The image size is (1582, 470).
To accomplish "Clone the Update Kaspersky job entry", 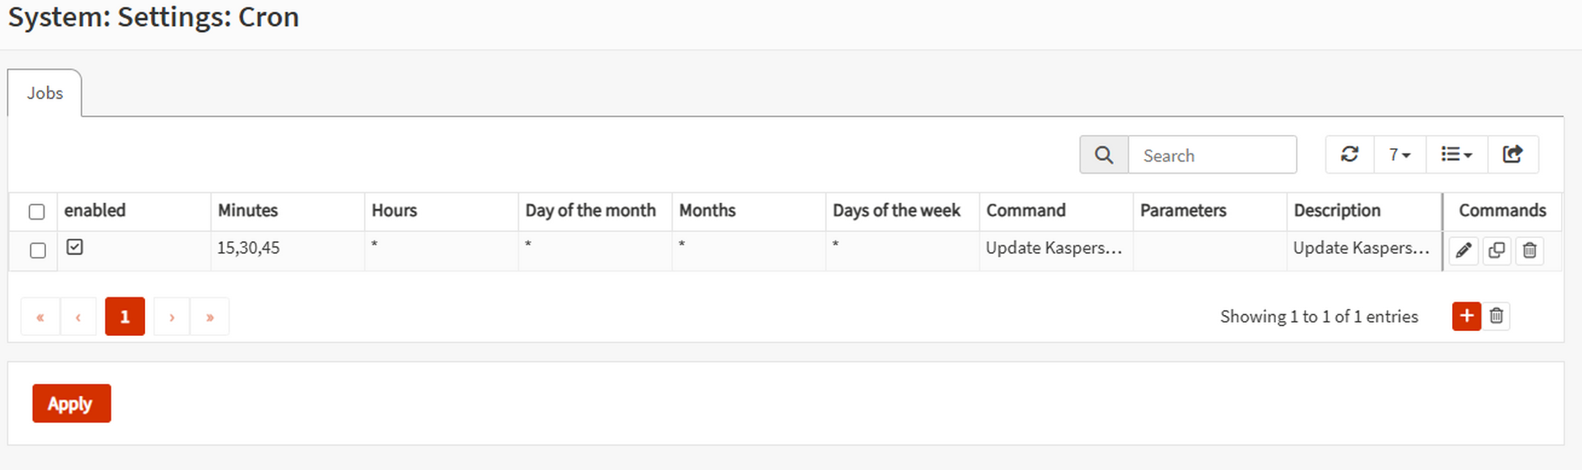I will pos(1496,250).
